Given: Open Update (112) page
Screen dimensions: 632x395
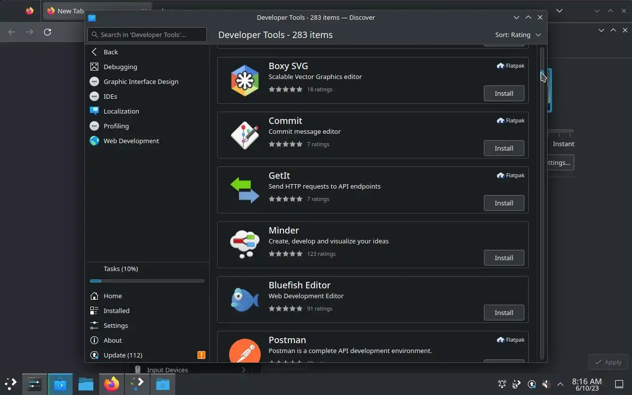Looking at the screenshot, I should pyautogui.click(x=147, y=355).
